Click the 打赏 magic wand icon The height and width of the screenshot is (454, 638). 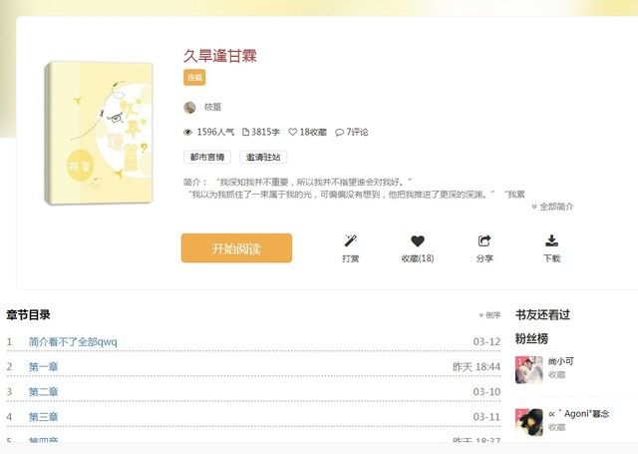[x=350, y=240]
